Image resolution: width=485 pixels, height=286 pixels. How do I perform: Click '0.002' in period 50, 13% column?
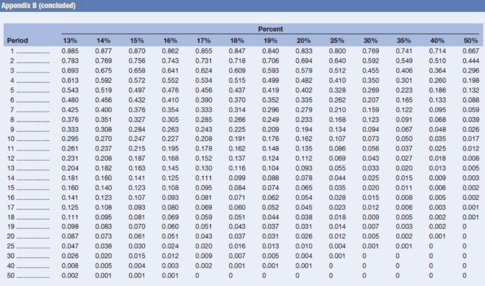point(70,276)
